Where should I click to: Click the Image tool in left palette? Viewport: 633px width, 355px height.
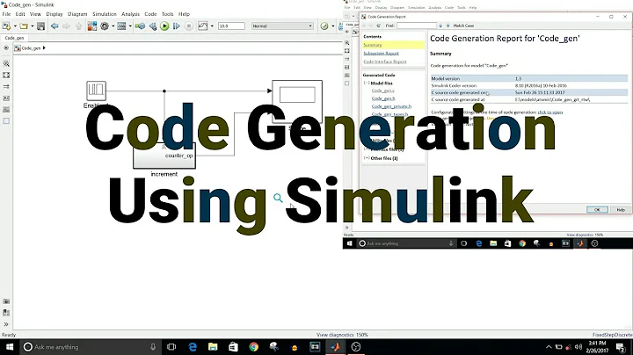click(6, 110)
